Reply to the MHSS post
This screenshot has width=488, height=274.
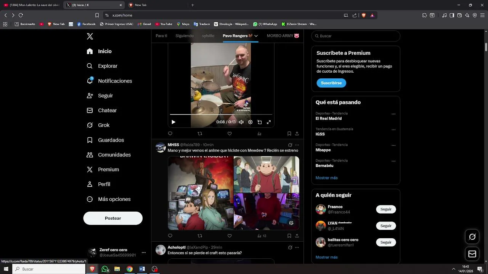[x=170, y=236]
